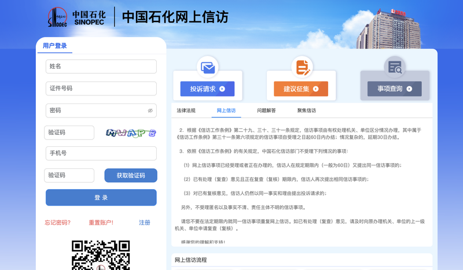Focus the 验证码 field beside 获取验证码
The image size is (463, 270).
point(69,176)
